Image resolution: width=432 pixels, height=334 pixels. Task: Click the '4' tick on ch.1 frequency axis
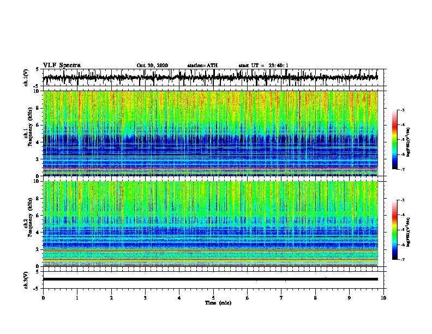click(x=38, y=142)
